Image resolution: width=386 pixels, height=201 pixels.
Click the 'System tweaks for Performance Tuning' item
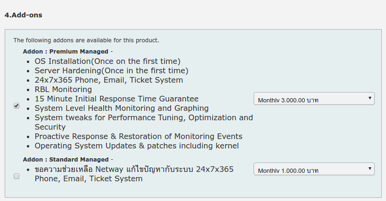143,117
